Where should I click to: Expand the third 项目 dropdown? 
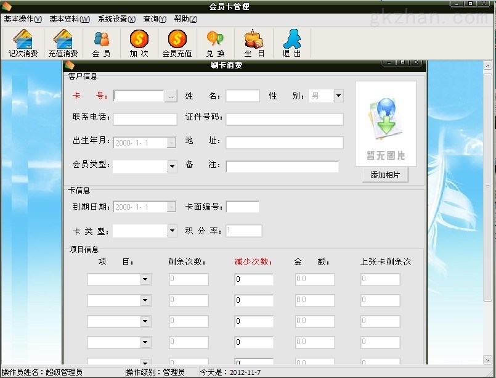[x=145, y=321]
